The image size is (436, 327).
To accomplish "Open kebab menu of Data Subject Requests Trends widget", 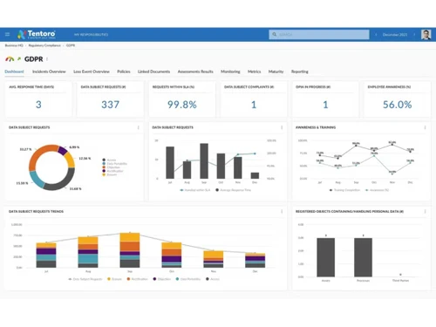I will pos(282,211).
